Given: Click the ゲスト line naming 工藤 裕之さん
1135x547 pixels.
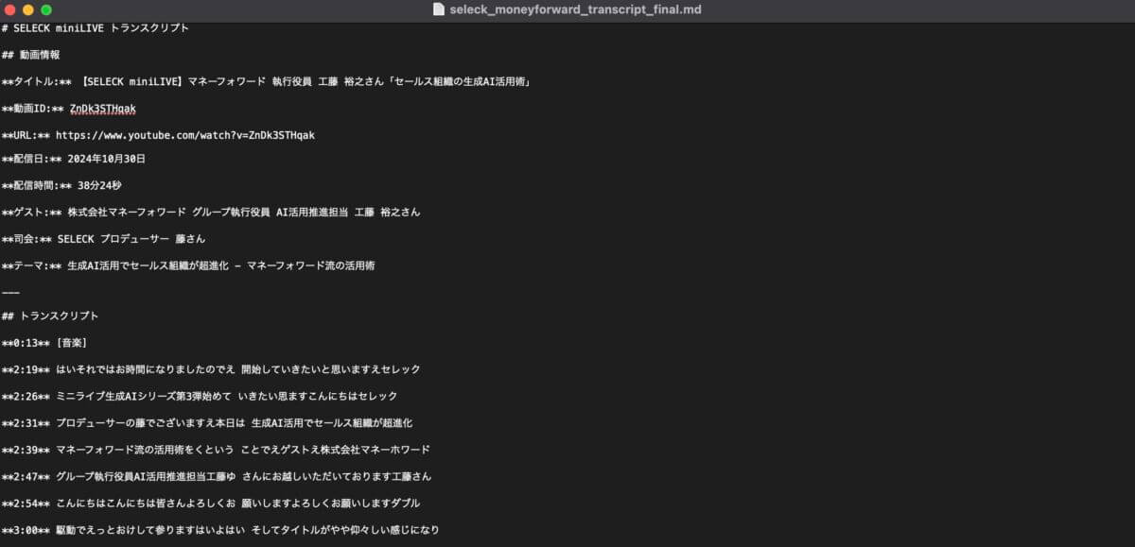Looking at the screenshot, I should pos(211,212).
